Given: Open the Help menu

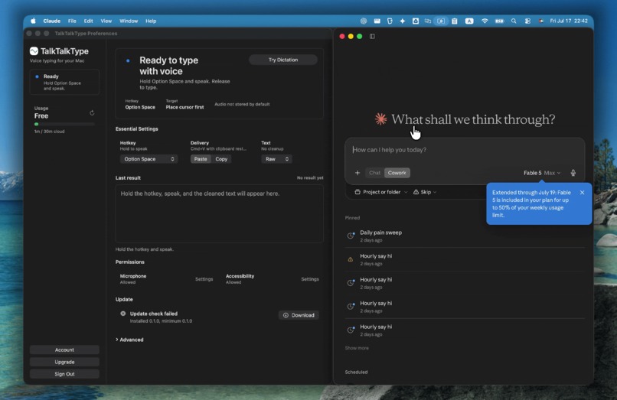Looking at the screenshot, I should [x=151, y=21].
